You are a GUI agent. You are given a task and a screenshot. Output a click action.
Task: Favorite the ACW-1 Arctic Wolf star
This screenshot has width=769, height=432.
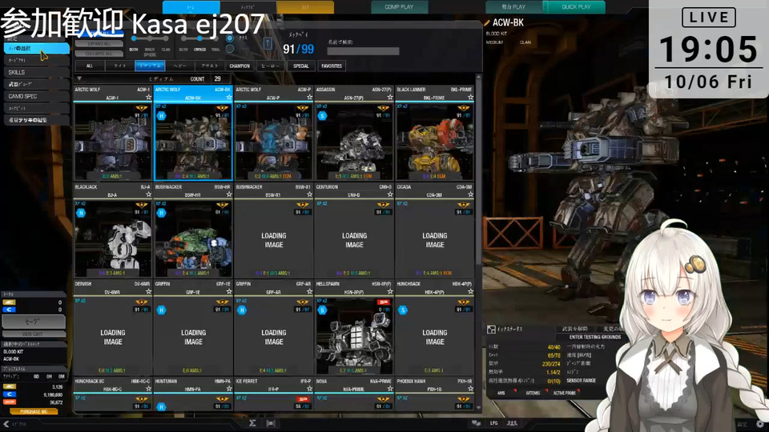pos(149,98)
